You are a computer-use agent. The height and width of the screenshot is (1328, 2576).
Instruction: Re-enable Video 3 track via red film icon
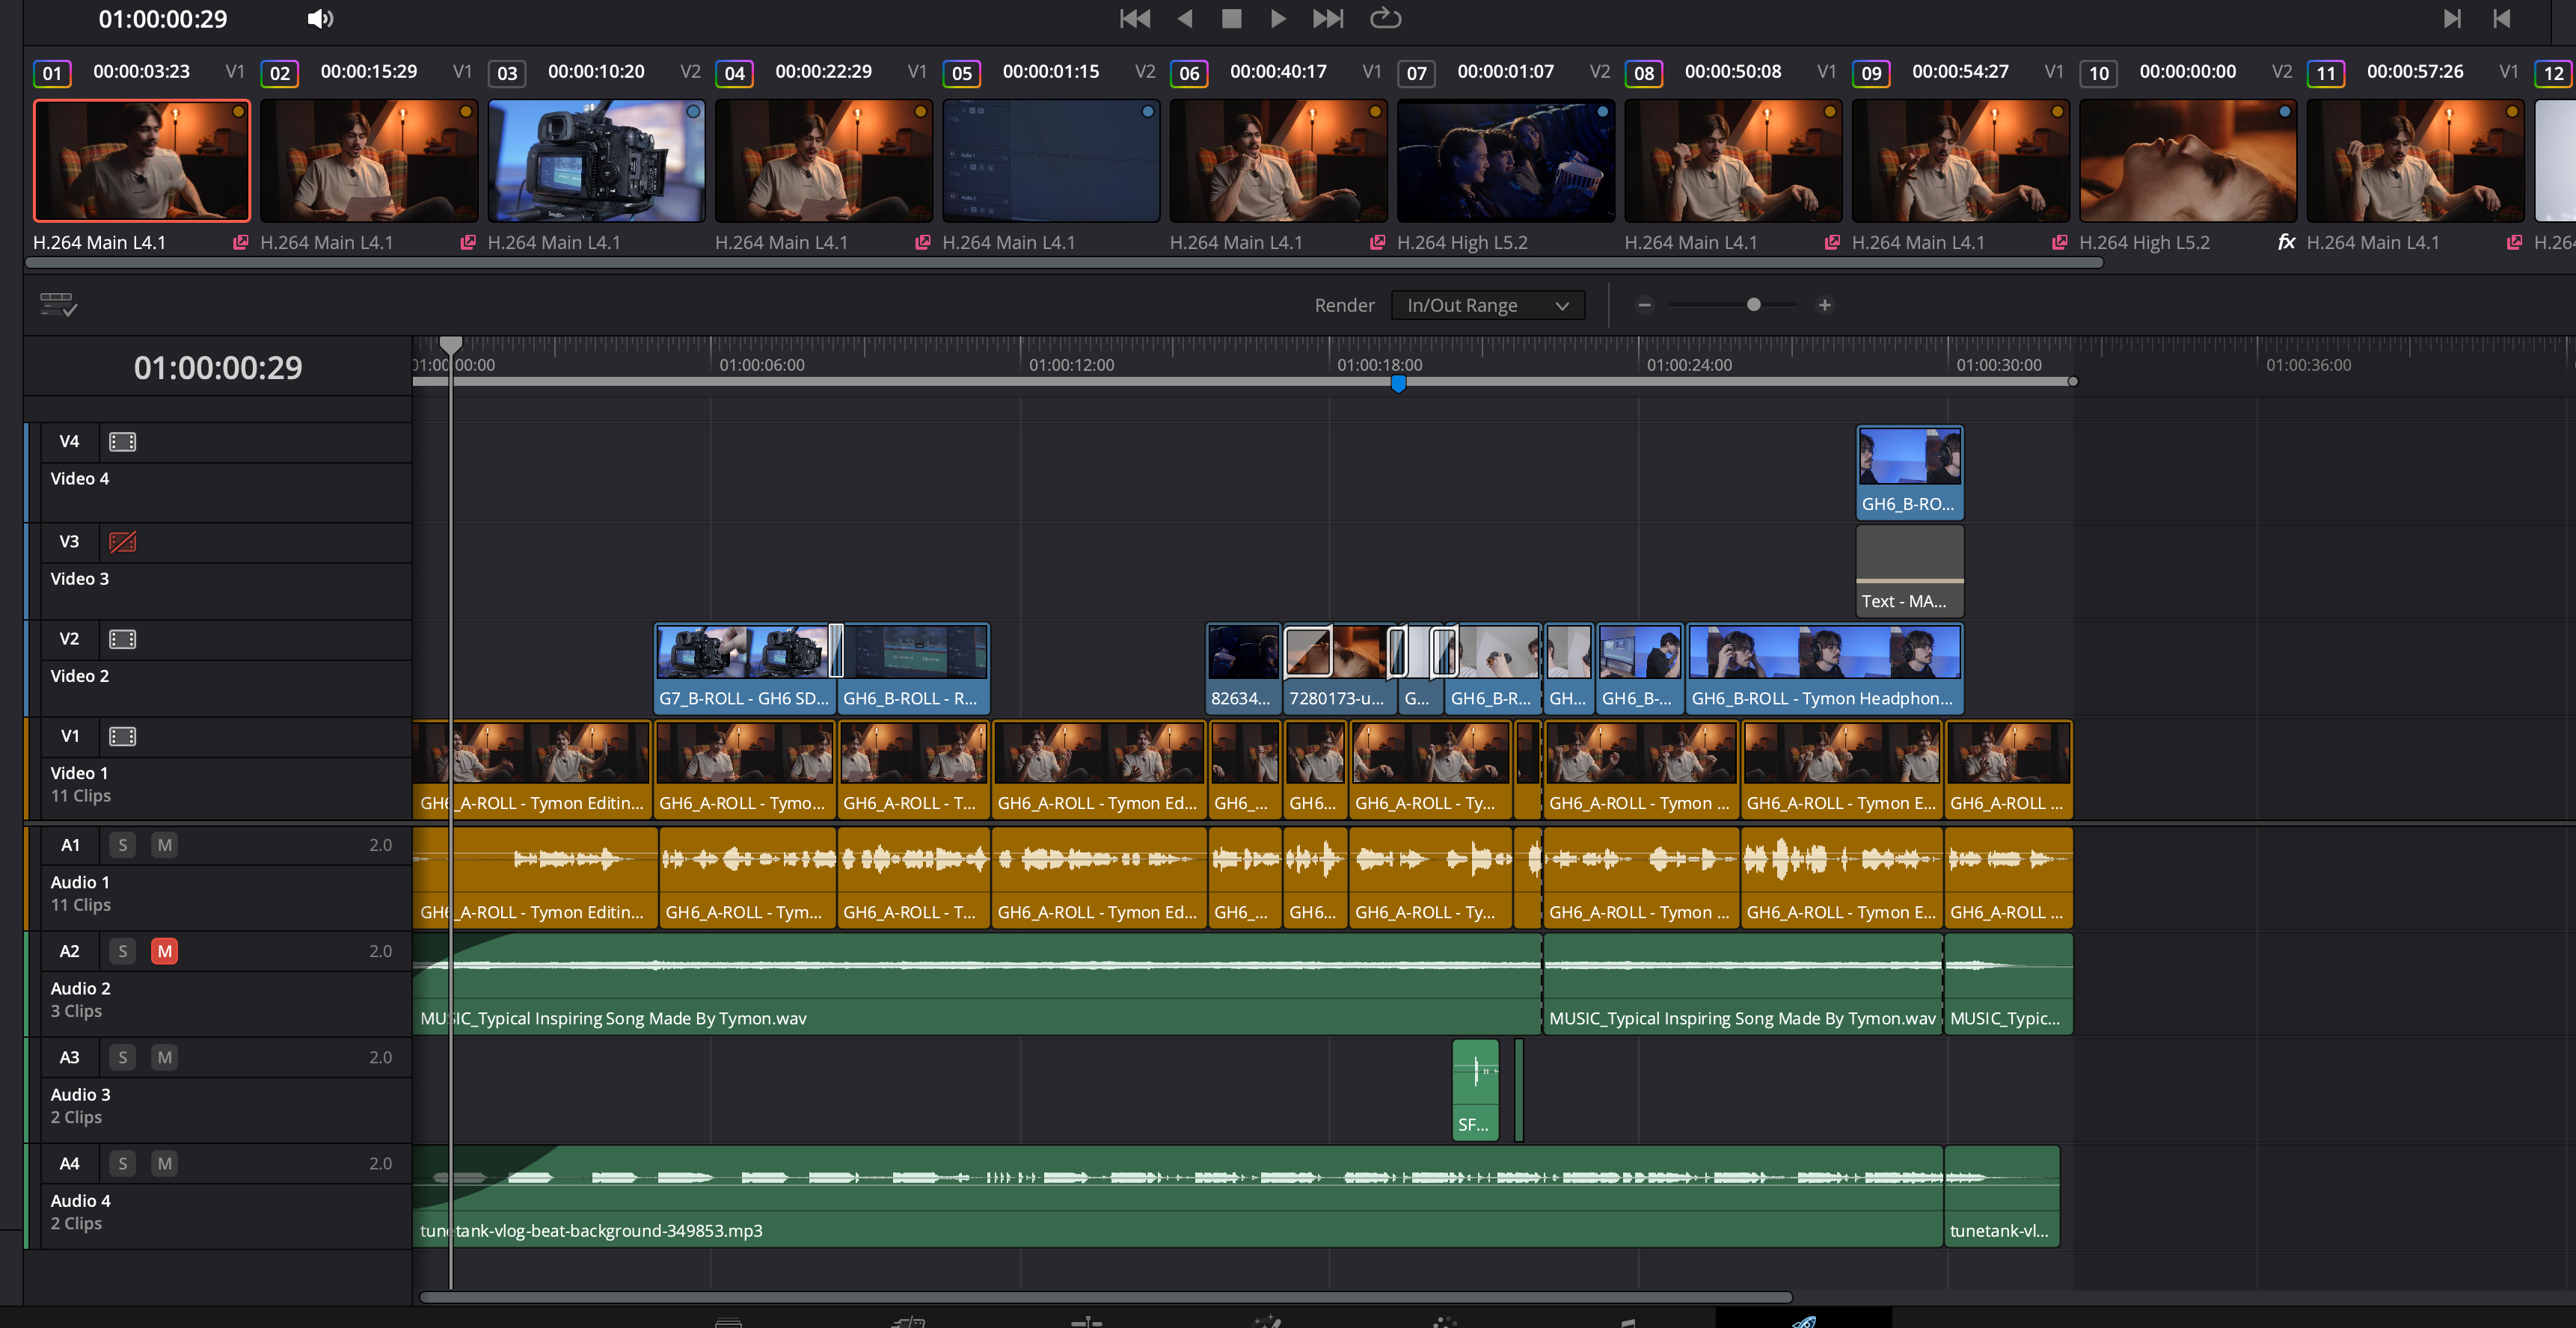(122, 542)
